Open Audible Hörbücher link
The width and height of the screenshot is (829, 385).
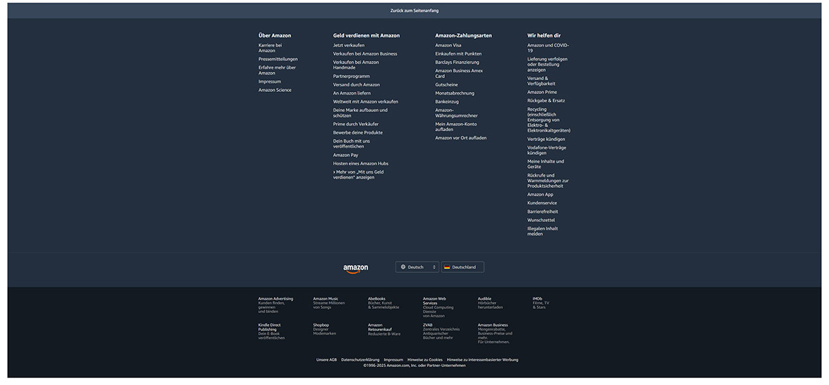point(490,303)
